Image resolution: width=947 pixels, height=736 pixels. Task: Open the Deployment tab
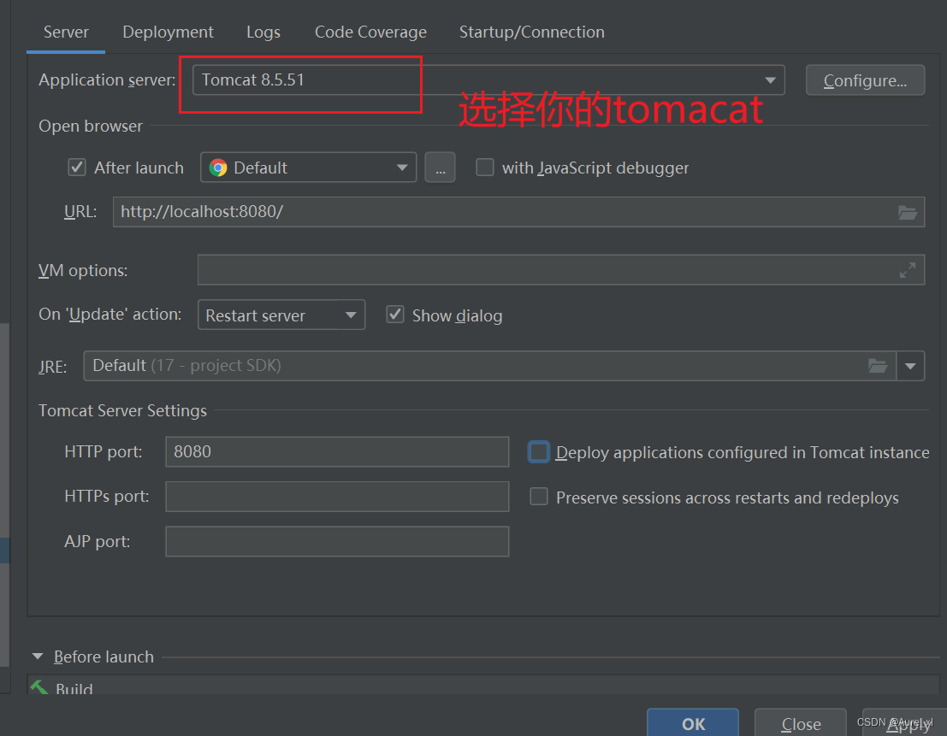(168, 32)
